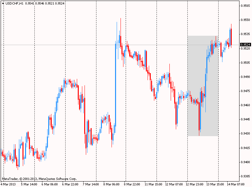Click the chart menu triangle beside USDCHF,H1
This screenshot has height=187, width=252.
pos(3,4)
